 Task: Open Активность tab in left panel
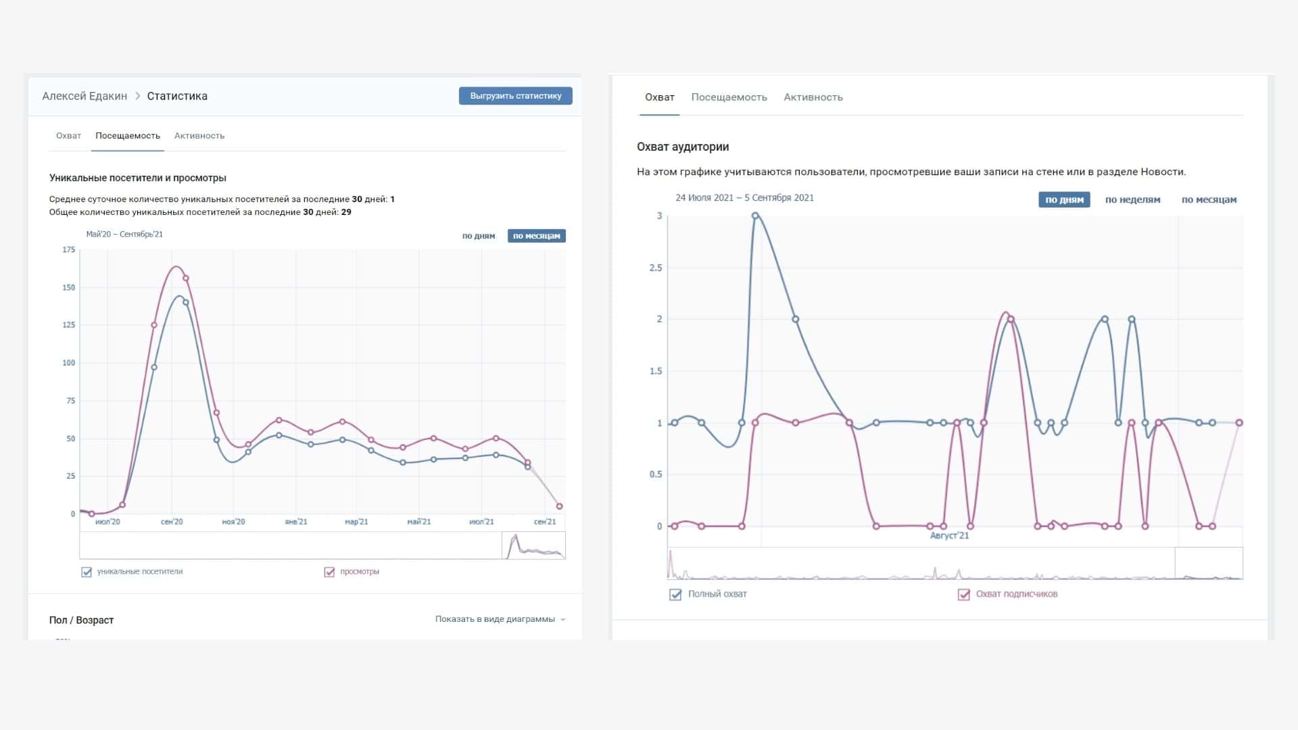(199, 136)
